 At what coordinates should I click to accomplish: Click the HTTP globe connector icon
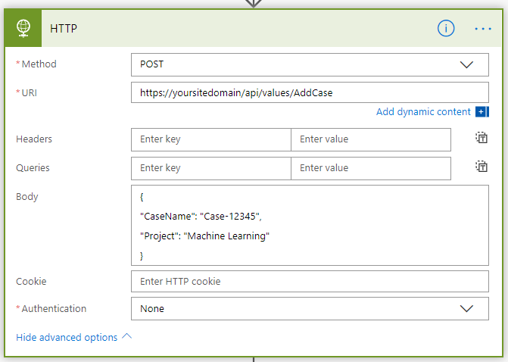23,29
